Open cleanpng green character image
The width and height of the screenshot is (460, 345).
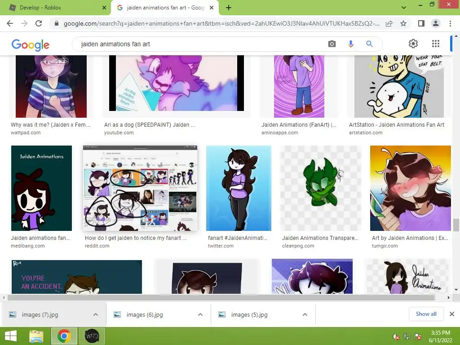320,188
